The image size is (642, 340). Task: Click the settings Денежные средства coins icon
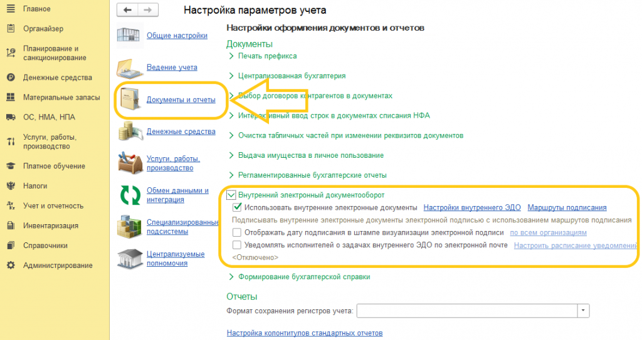[130, 131]
